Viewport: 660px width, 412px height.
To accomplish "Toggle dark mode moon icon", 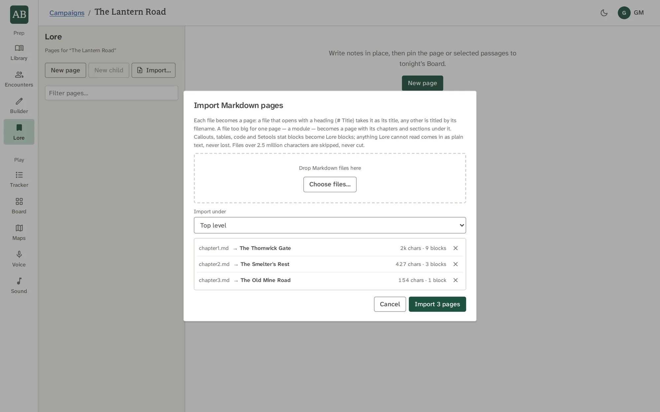I will pos(604,13).
